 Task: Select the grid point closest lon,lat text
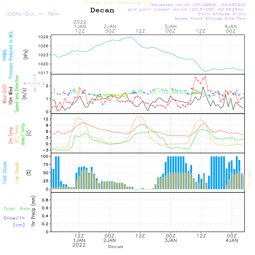click(187, 9)
